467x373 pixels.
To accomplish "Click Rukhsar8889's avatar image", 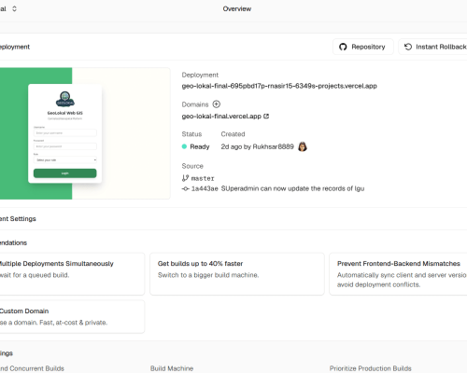I will pos(303,146).
